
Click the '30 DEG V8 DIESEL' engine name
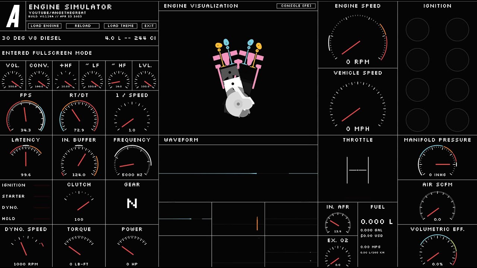pyautogui.click(x=32, y=38)
